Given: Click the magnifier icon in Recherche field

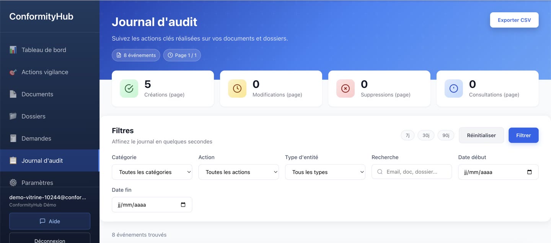Looking at the screenshot, I should pos(380,172).
